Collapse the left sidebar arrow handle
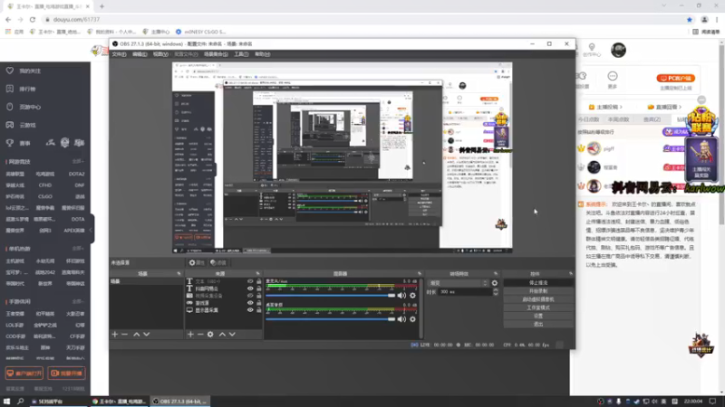The height and width of the screenshot is (407, 725). coord(92,230)
